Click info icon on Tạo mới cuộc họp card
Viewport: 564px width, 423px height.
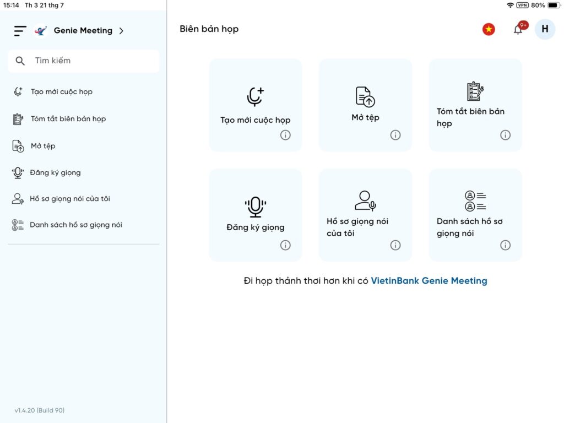tap(285, 135)
